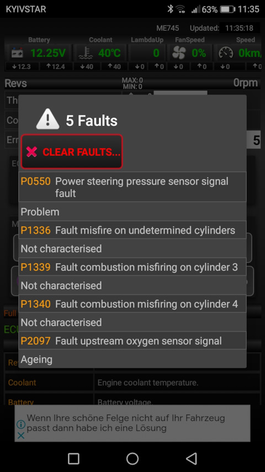Tap the warning triangle beside 5 Faults
The image size is (265, 472).
pyautogui.click(x=48, y=119)
